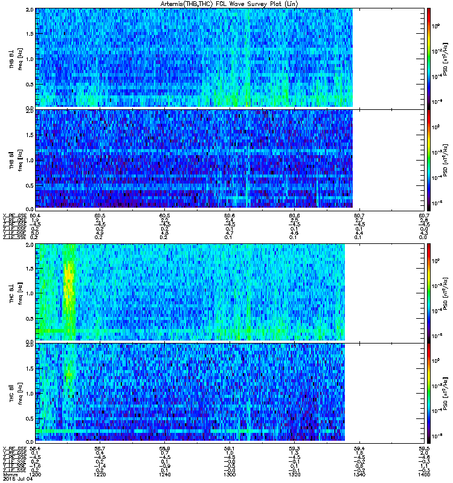
Task: Click the 2.0 frequency tick of THC B∥ panel
Action: 30,344
